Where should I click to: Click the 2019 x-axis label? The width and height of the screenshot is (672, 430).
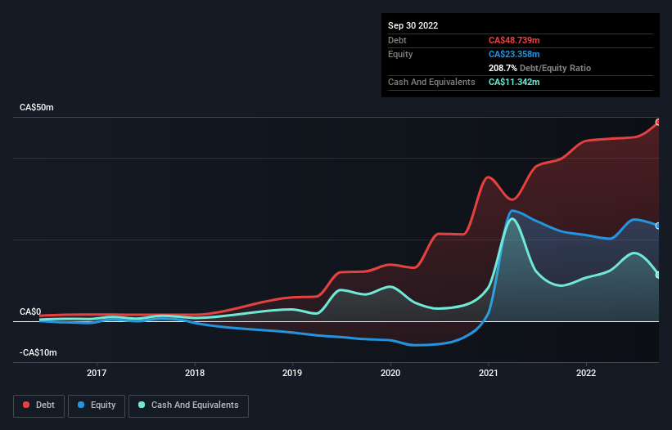tap(292, 373)
